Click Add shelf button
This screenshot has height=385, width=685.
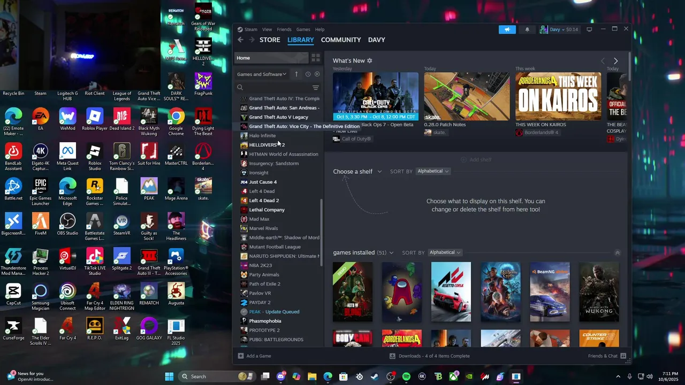coord(476,160)
